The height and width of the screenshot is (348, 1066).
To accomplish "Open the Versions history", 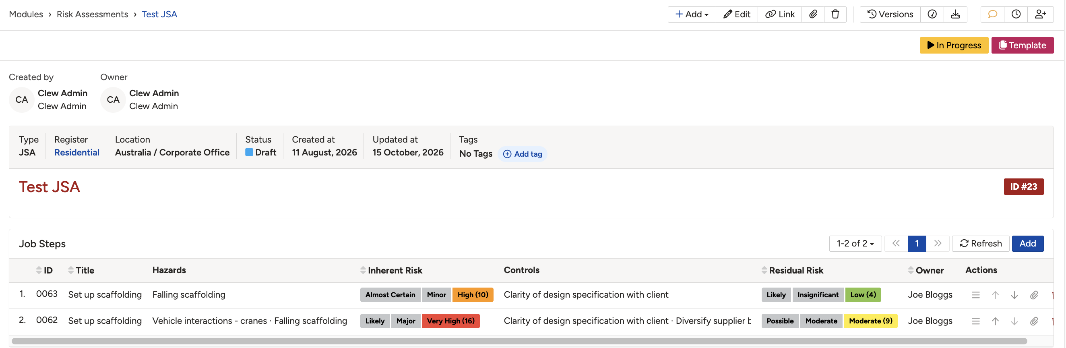I will pyautogui.click(x=890, y=14).
